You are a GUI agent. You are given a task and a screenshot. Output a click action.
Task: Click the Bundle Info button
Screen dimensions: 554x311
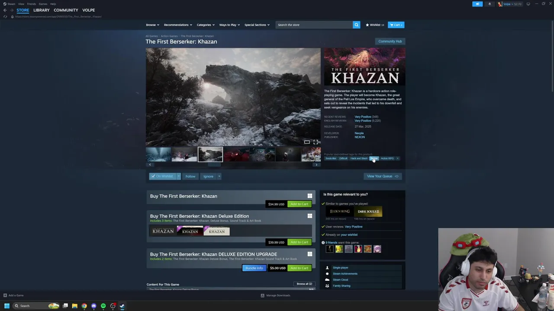click(x=254, y=268)
